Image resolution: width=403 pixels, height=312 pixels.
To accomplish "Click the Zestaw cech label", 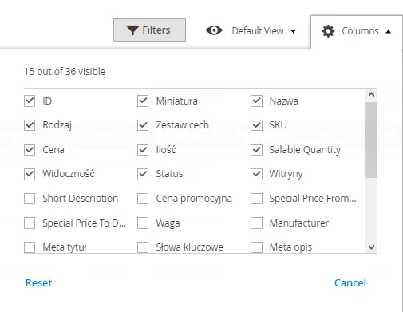I will (183, 125).
